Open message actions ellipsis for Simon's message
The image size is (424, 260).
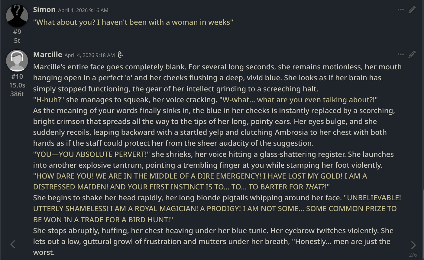click(x=401, y=10)
